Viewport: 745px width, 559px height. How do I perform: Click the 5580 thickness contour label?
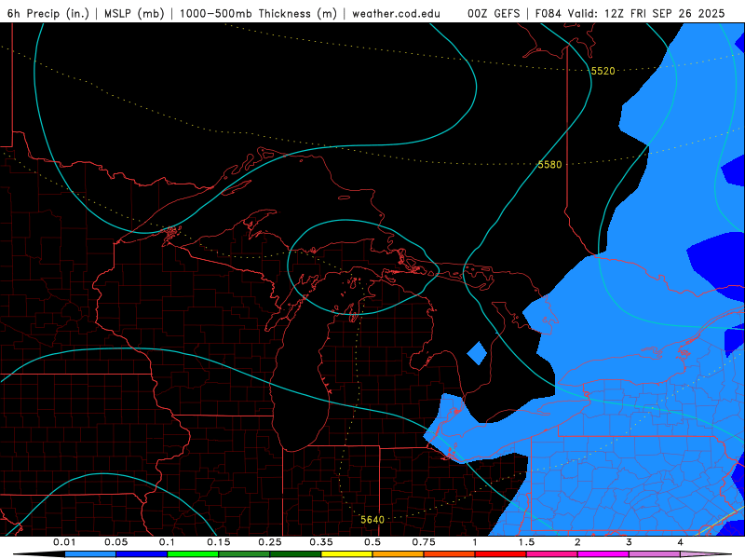pyautogui.click(x=549, y=165)
